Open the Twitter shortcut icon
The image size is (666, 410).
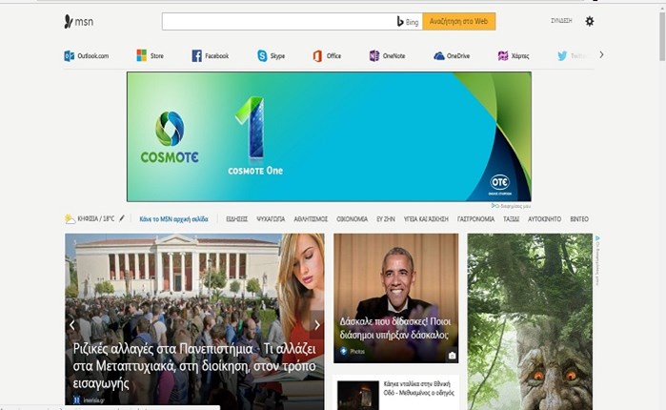point(562,55)
